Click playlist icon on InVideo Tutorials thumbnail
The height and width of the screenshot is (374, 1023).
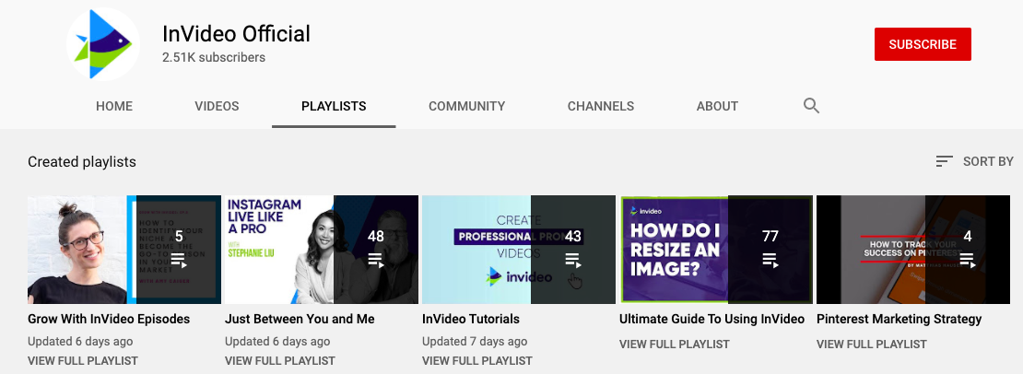[x=573, y=261]
